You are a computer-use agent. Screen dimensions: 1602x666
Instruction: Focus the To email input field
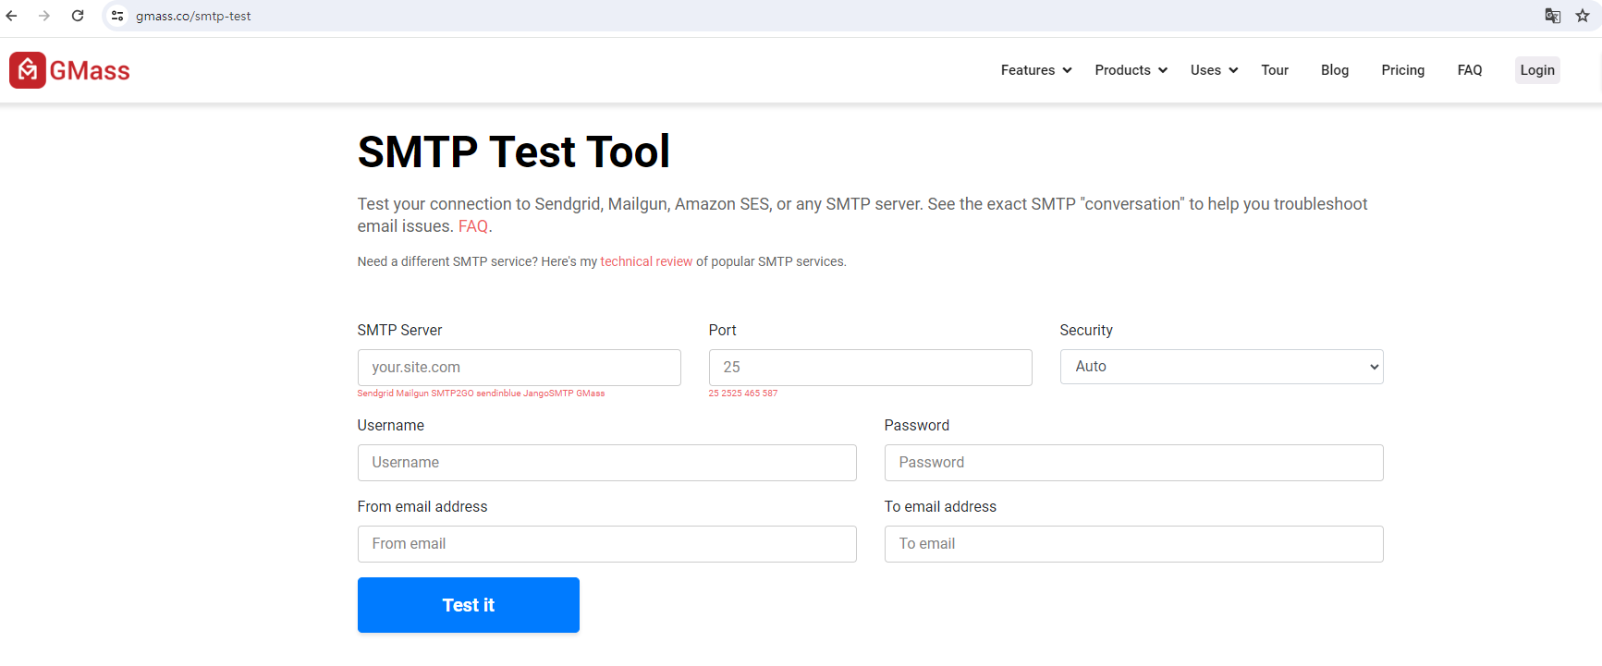tap(1134, 544)
